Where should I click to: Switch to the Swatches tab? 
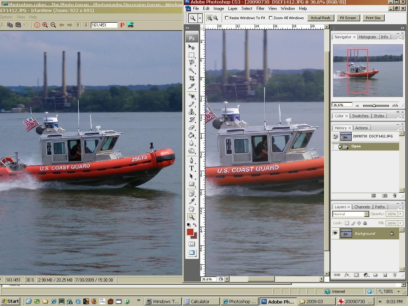(360, 116)
